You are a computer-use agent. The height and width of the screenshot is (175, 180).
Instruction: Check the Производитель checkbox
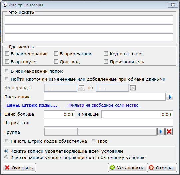pos(106,62)
